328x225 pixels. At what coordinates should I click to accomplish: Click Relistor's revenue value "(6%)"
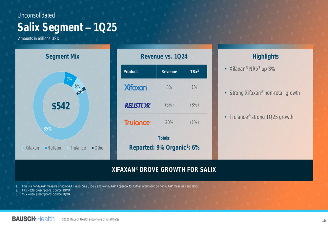[x=169, y=105]
